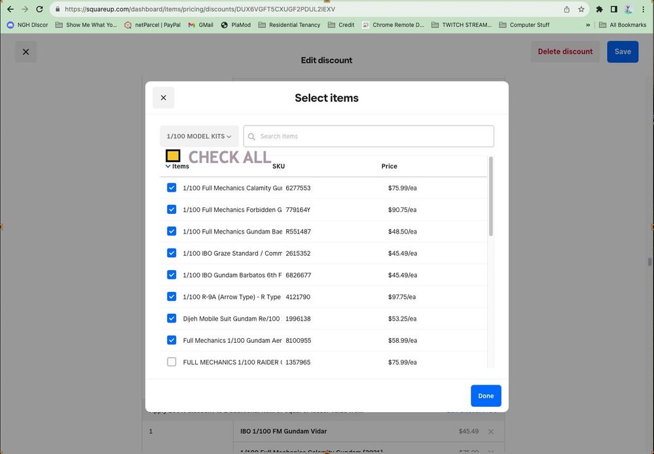Click the browser back arrow
This screenshot has width=654, height=454.
pyautogui.click(x=10, y=9)
